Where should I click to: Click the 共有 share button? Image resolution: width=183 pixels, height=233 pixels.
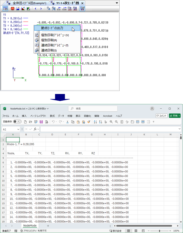click(175, 116)
